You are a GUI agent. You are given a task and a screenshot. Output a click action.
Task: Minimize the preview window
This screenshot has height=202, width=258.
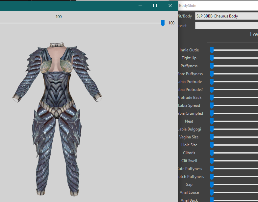pyautogui.click(x=140, y=6)
